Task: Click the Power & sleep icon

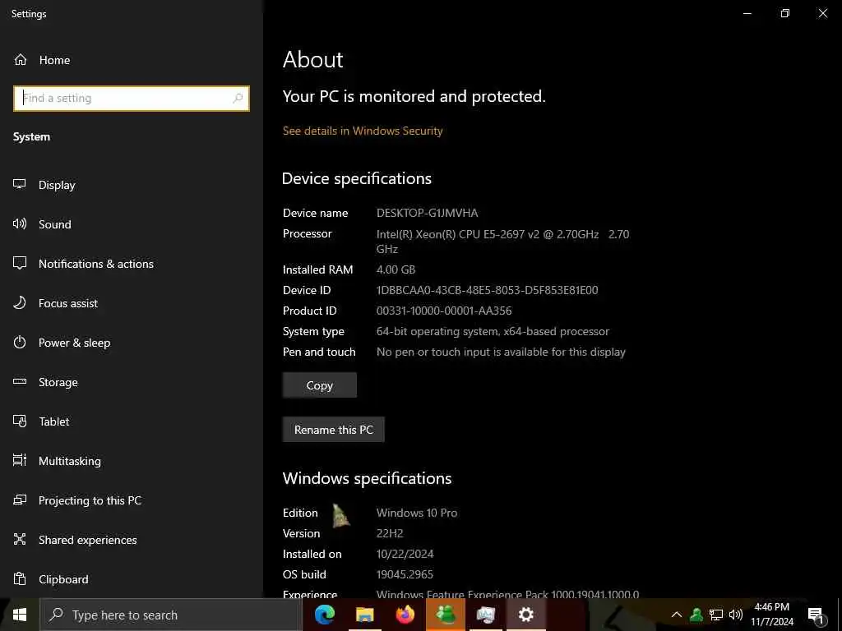Action: pyautogui.click(x=20, y=343)
